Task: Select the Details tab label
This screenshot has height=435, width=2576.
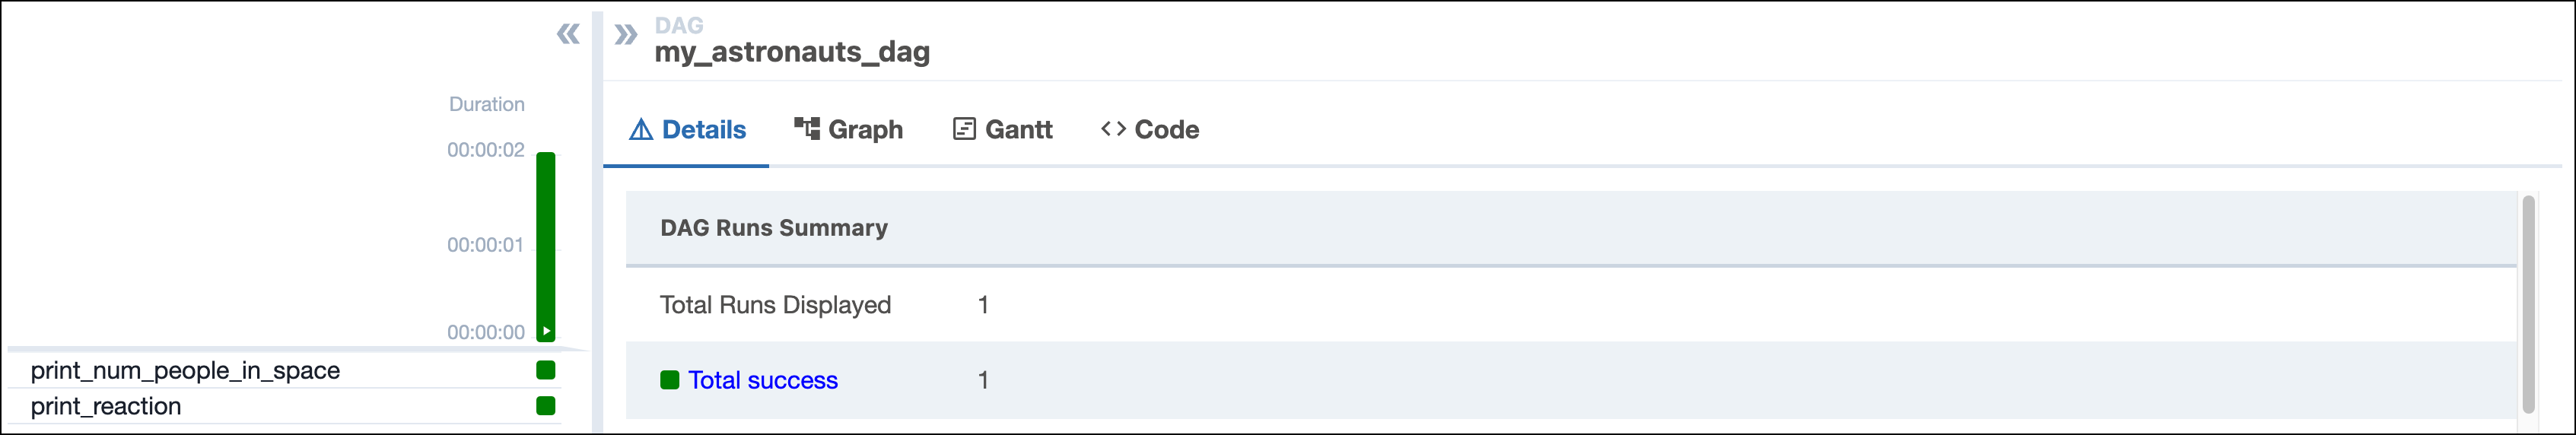Action: tap(703, 130)
